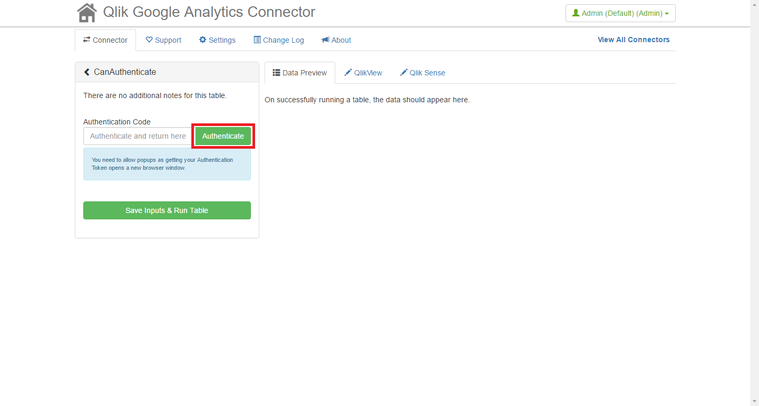Click the green Authenticate button
This screenshot has height=406, width=759.
coord(223,136)
